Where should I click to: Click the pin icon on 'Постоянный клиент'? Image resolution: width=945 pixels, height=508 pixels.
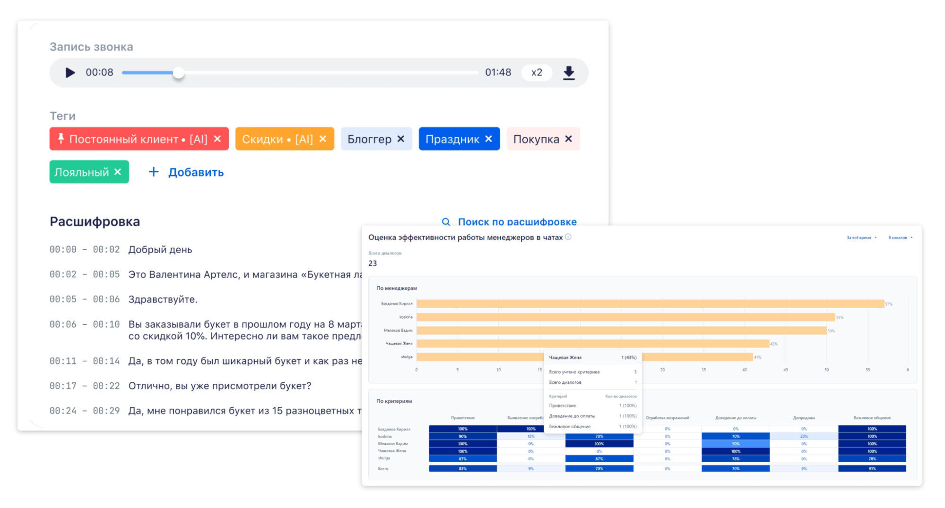click(61, 139)
